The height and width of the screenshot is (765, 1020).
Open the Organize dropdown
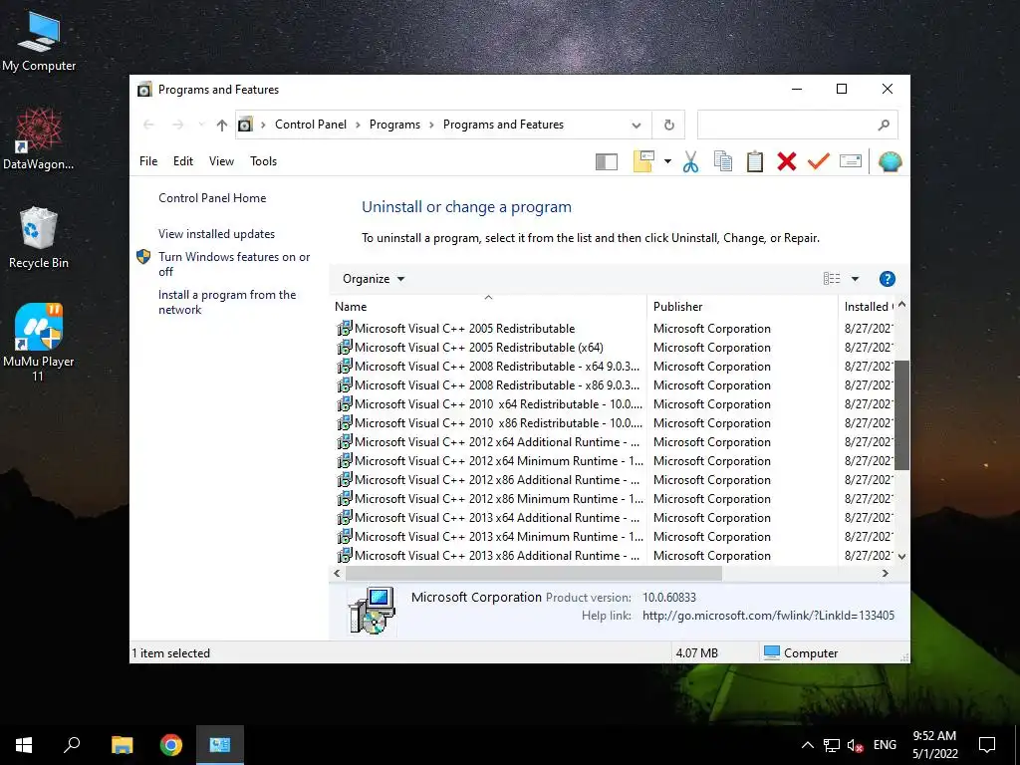pos(374,279)
